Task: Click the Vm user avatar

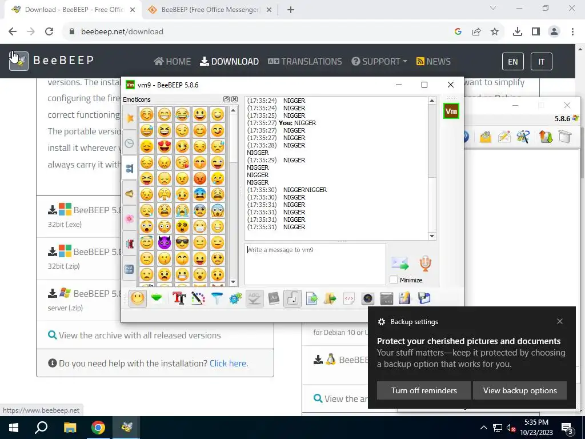Action: (451, 111)
